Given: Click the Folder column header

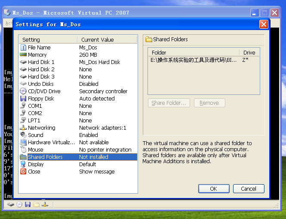Looking at the screenshot, I should pyautogui.click(x=194, y=53).
